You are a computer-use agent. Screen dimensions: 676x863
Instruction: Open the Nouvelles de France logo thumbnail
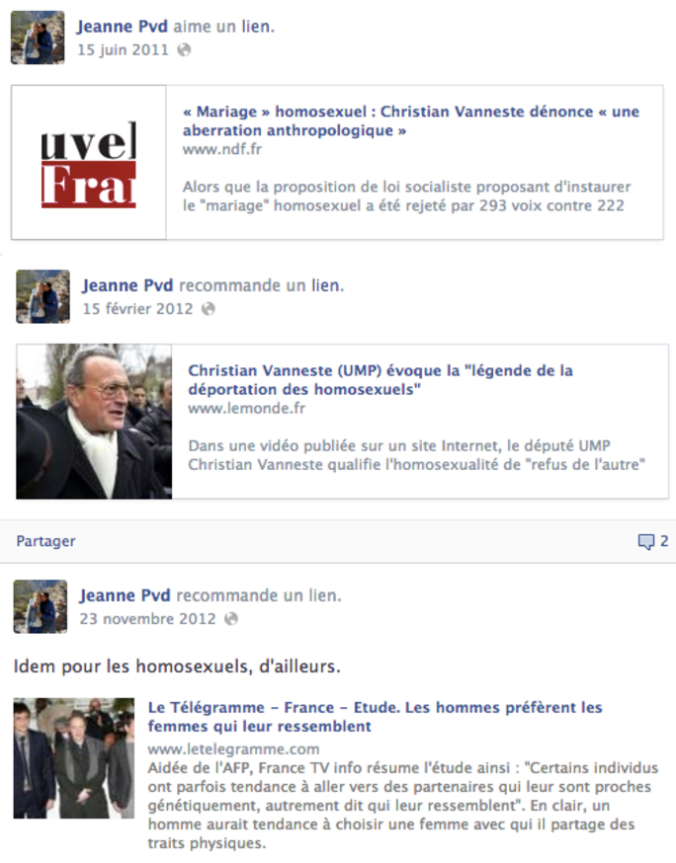[89, 162]
